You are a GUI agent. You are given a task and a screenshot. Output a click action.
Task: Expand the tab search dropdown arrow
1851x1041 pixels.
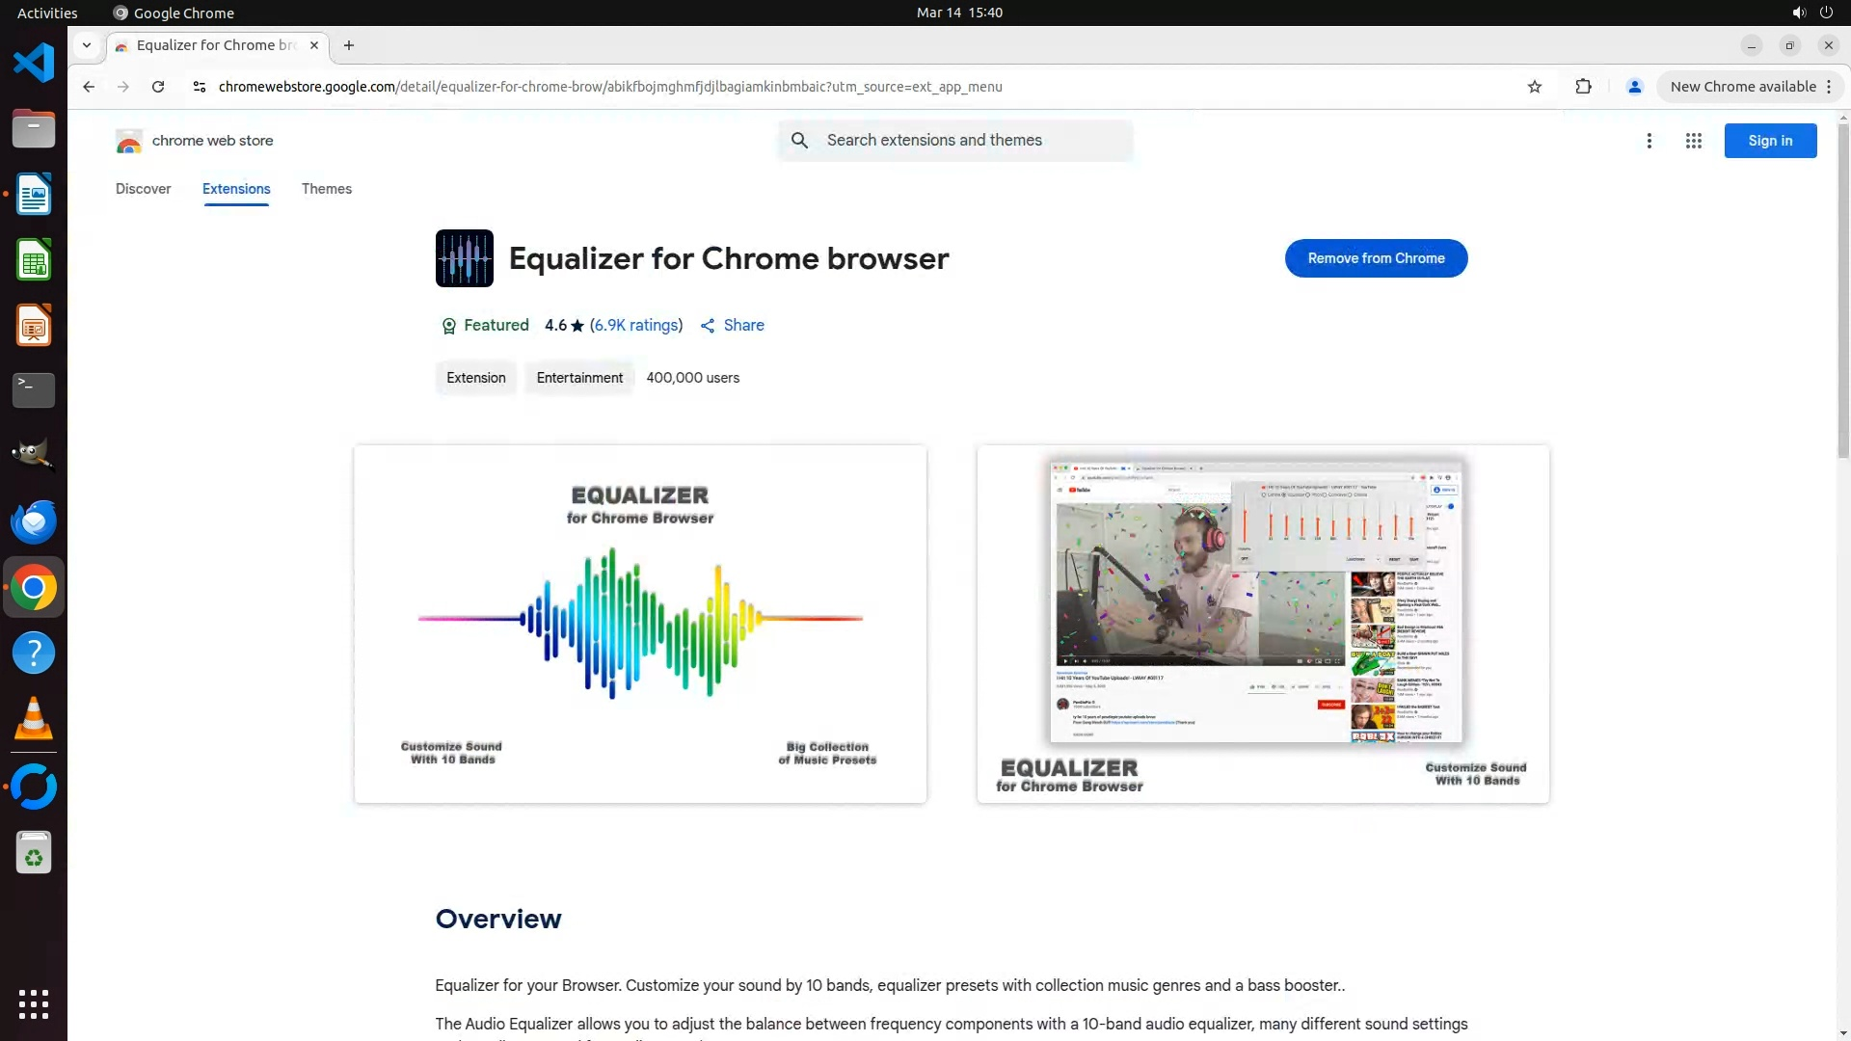click(87, 45)
